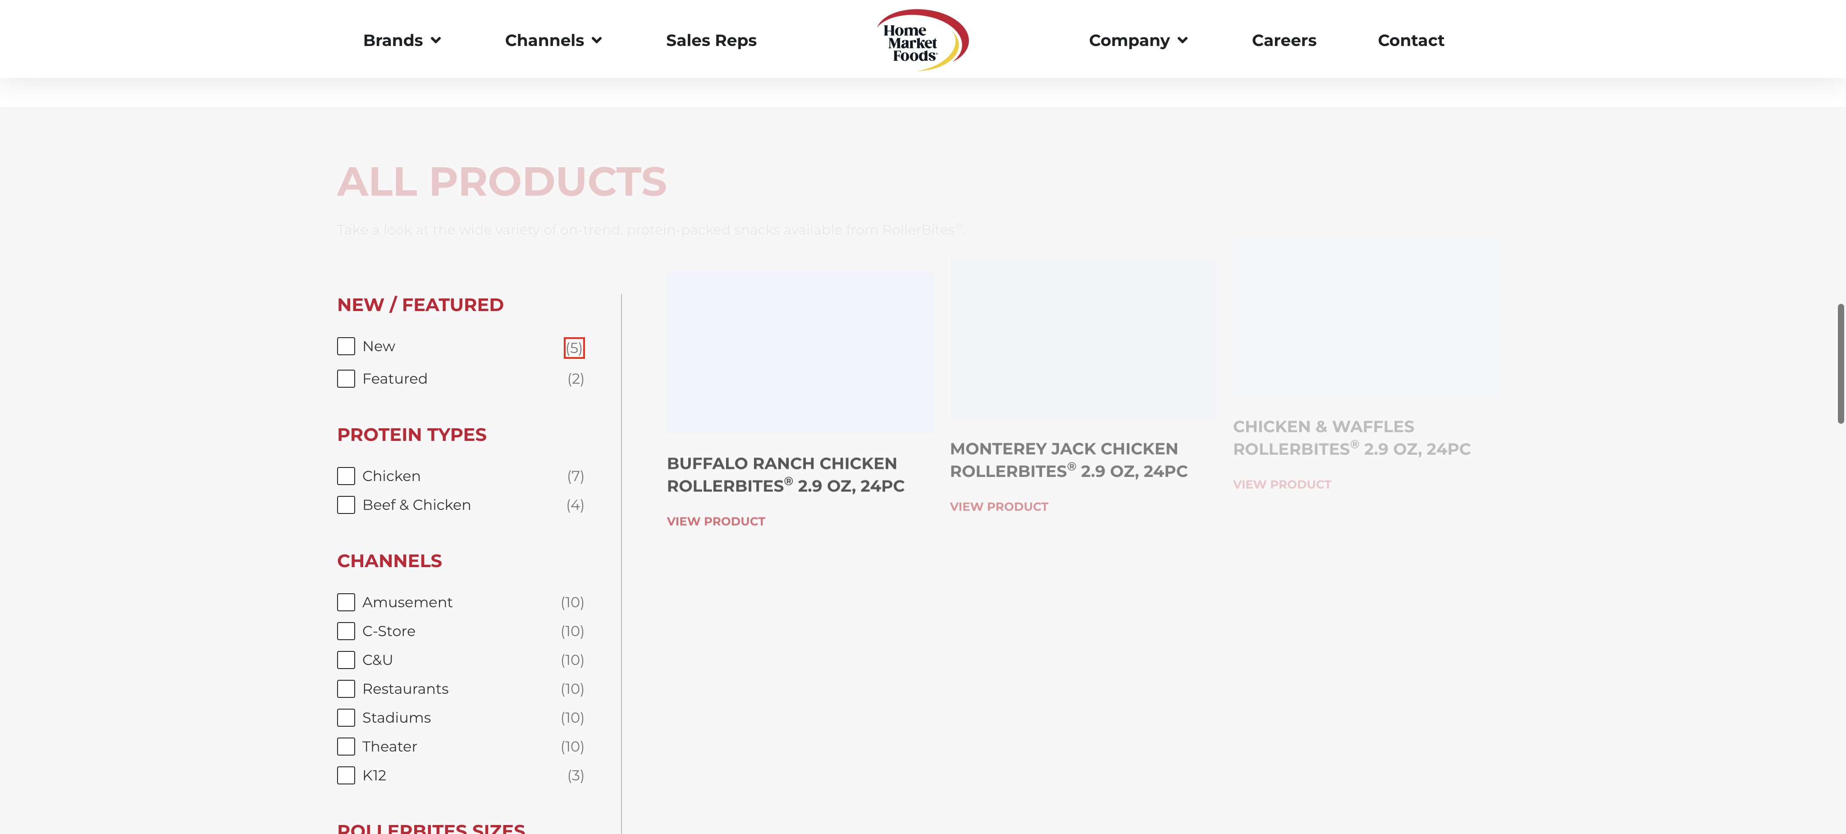This screenshot has height=834, width=1846.
Task: Select the Beef & Chicken checkbox
Action: 346,505
